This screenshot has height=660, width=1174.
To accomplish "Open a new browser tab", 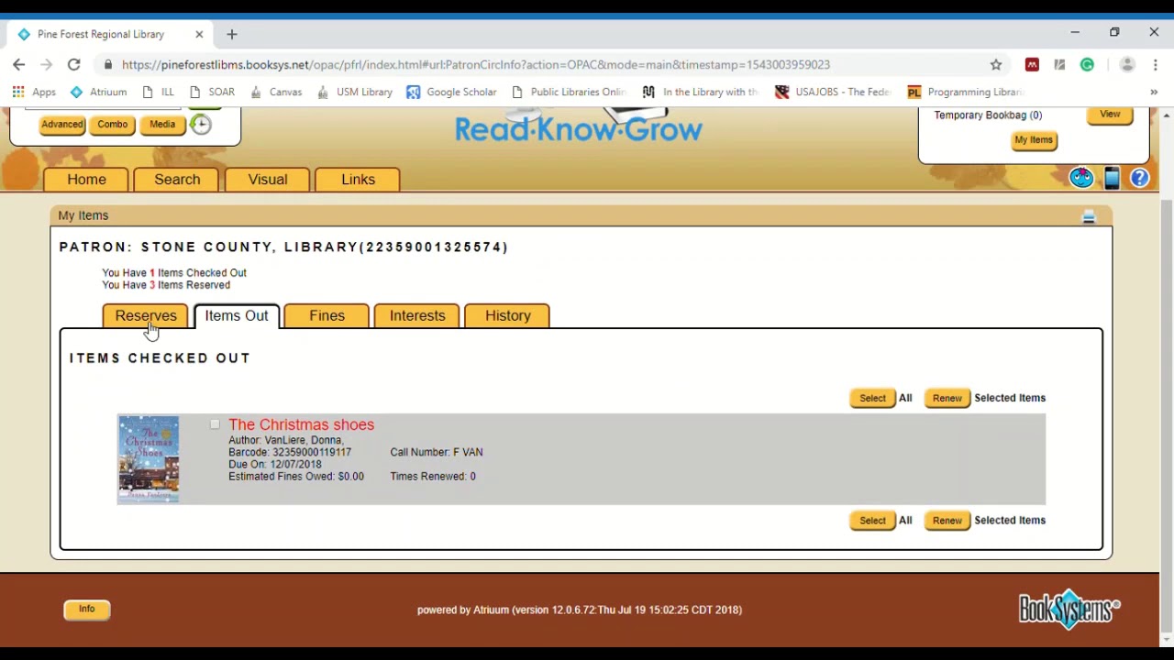I will coord(232,35).
